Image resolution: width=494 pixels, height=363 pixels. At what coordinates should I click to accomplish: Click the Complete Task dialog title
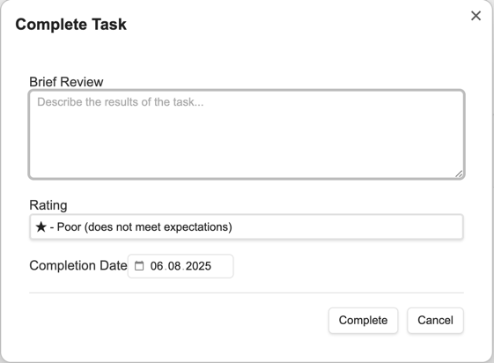pos(71,25)
